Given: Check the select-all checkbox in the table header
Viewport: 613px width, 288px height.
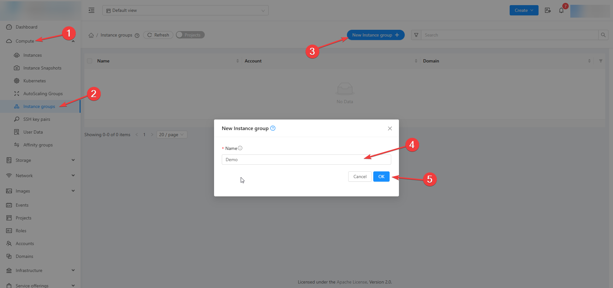Looking at the screenshot, I should [90, 61].
